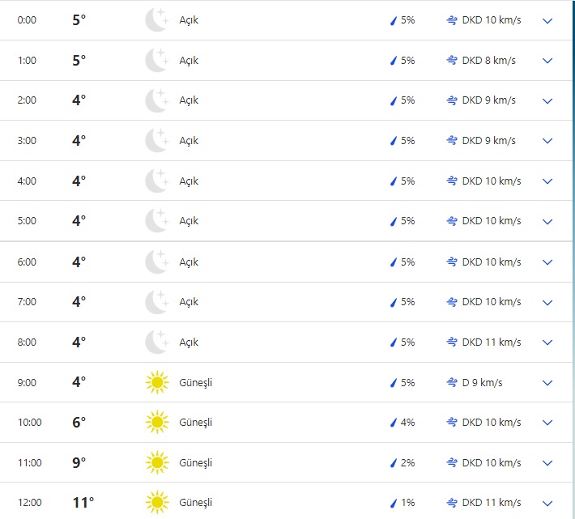
Task: Click the 6° temperature at 10:00
Action: point(79,423)
